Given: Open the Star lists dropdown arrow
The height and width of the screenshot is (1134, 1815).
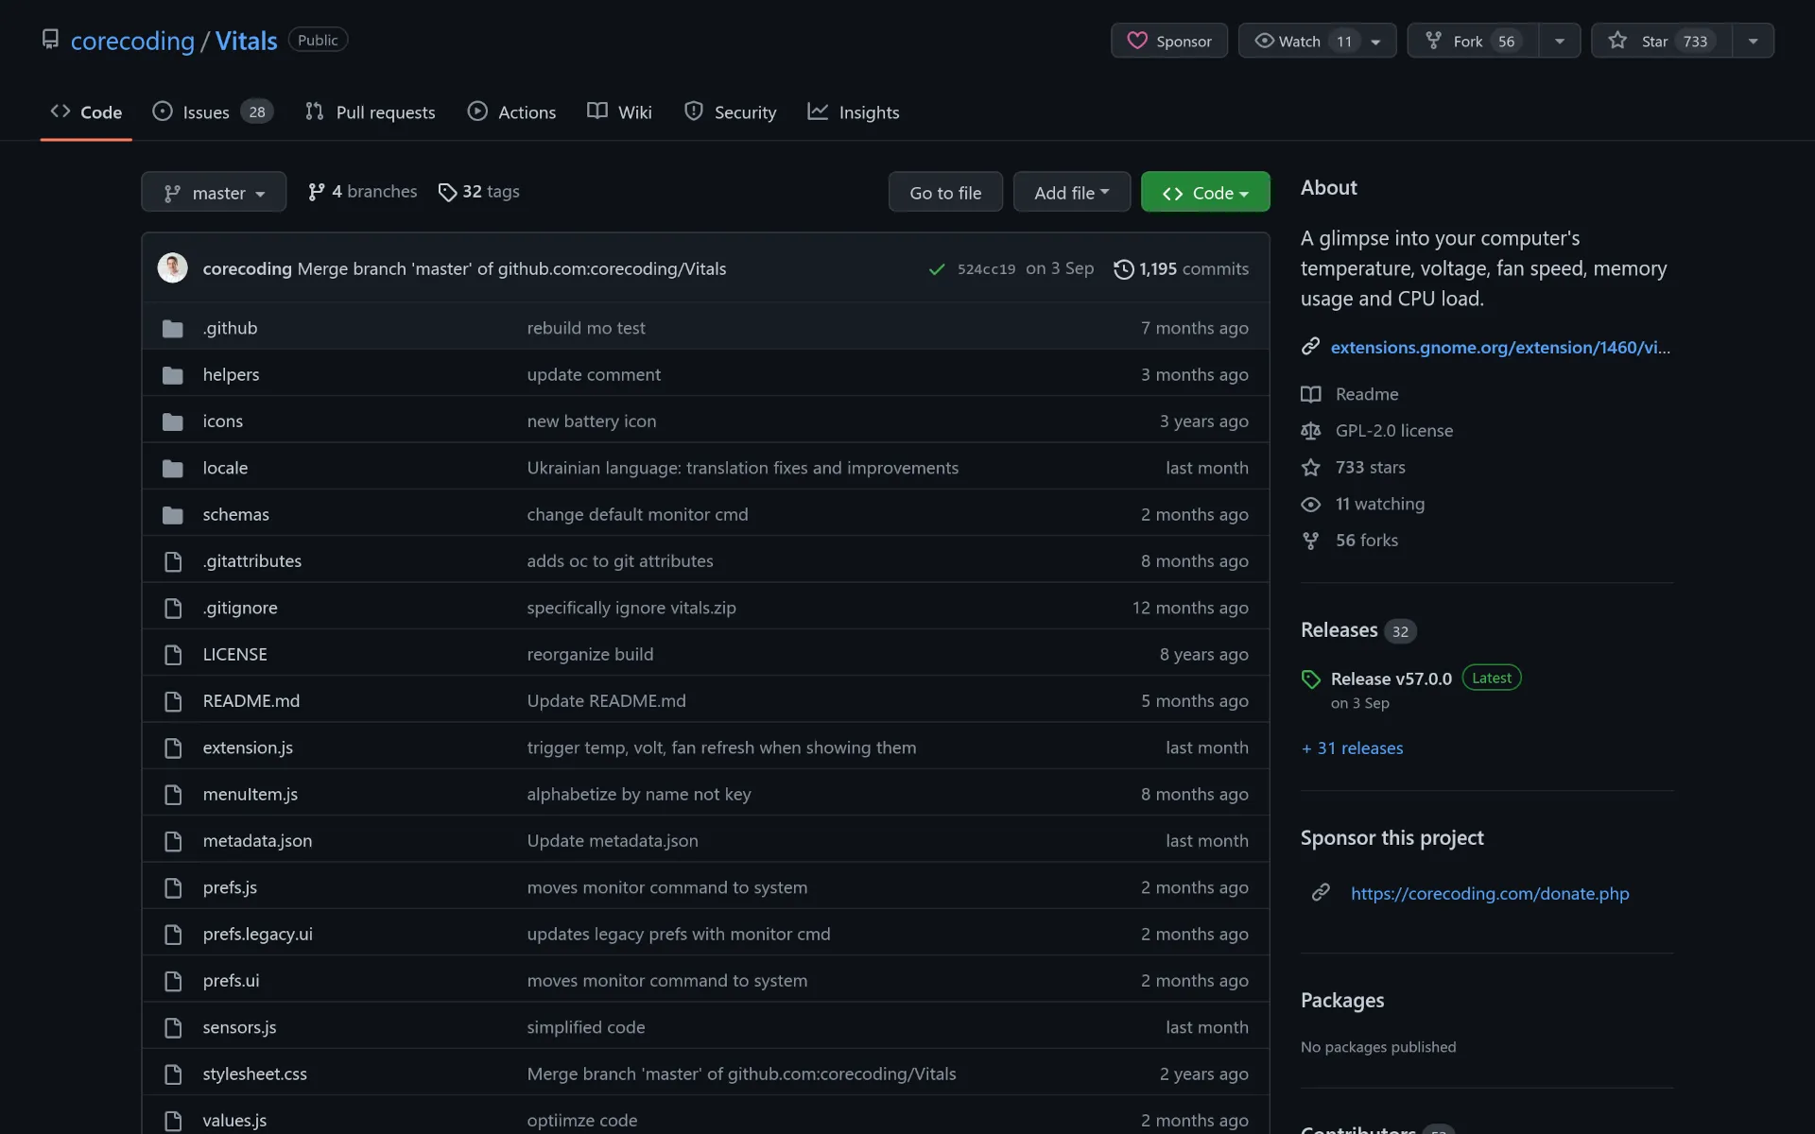Looking at the screenshot, I should (1754, 41).
